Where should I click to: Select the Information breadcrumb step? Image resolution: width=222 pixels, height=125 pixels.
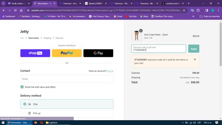(x=34, y=38)
